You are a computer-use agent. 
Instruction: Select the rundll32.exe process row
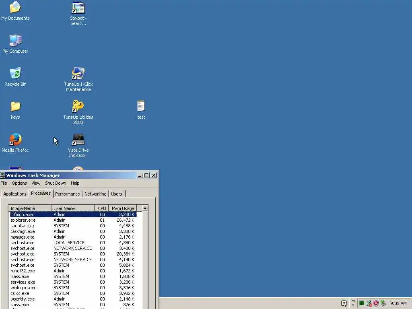click(73, 271)
